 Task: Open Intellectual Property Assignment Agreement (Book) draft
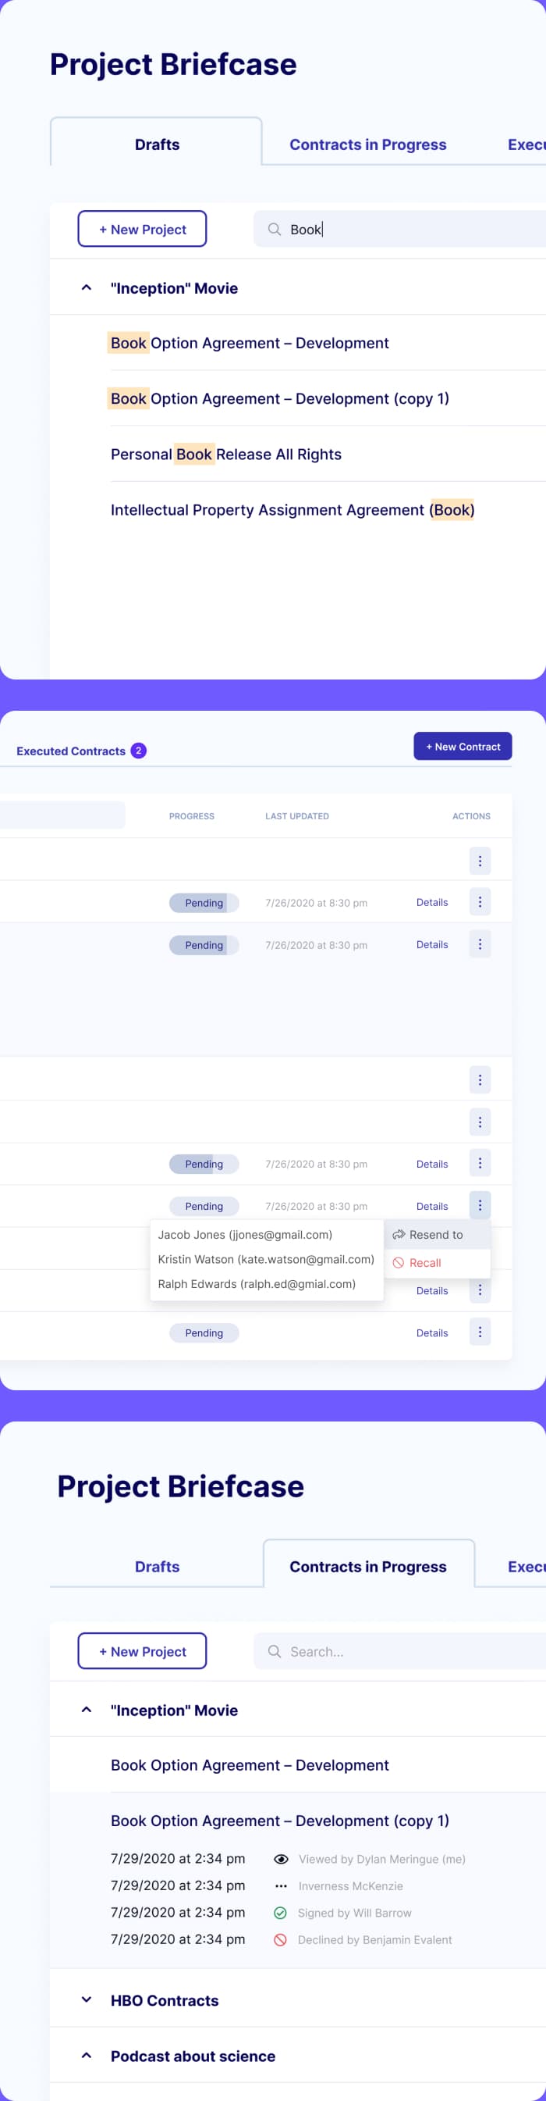coord(292,510)
